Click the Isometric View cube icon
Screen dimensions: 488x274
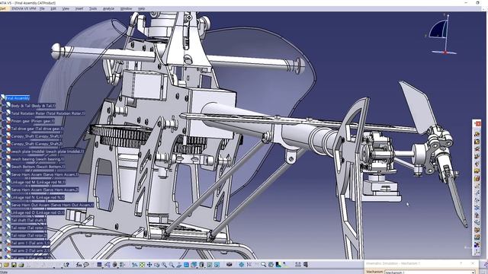click(194, 265)
